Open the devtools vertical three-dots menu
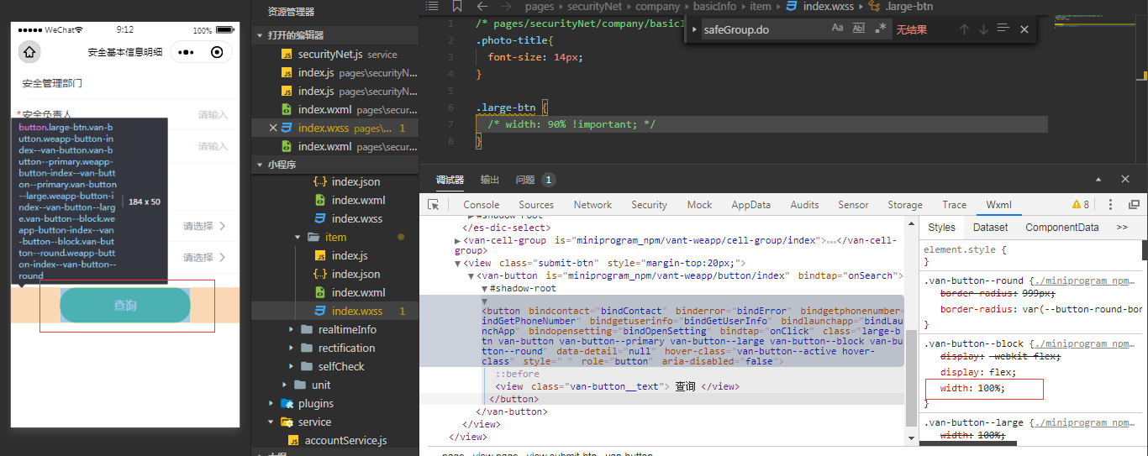The width and height of the screenshot is (1148, 456). click(1110, 205)
